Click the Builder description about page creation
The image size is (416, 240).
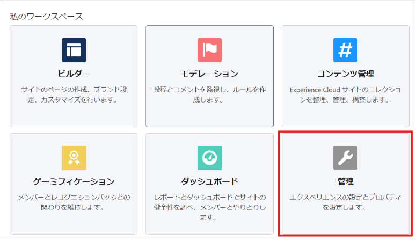(74, 94)
